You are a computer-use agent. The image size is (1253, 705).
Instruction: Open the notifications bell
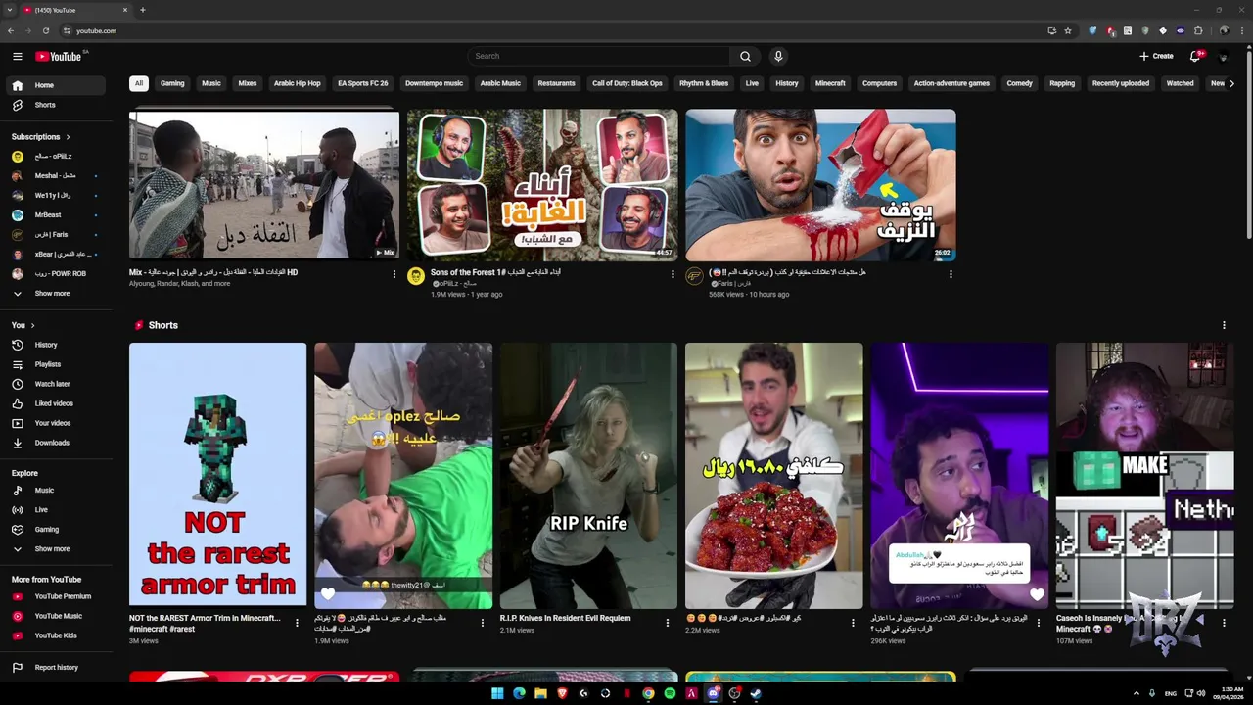(x=1195, y=56)
